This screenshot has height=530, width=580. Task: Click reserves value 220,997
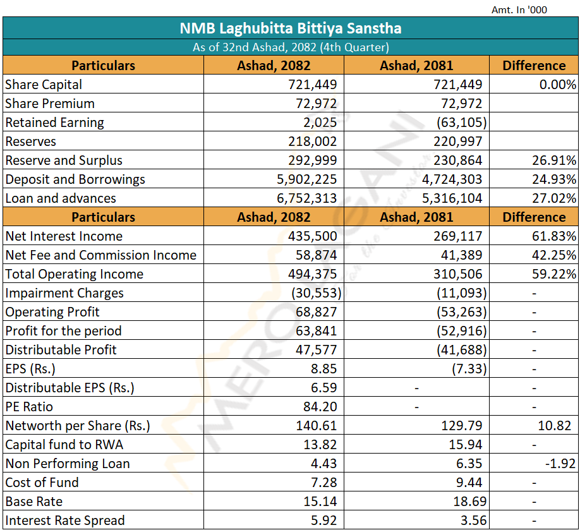click(x=458, y=142)
